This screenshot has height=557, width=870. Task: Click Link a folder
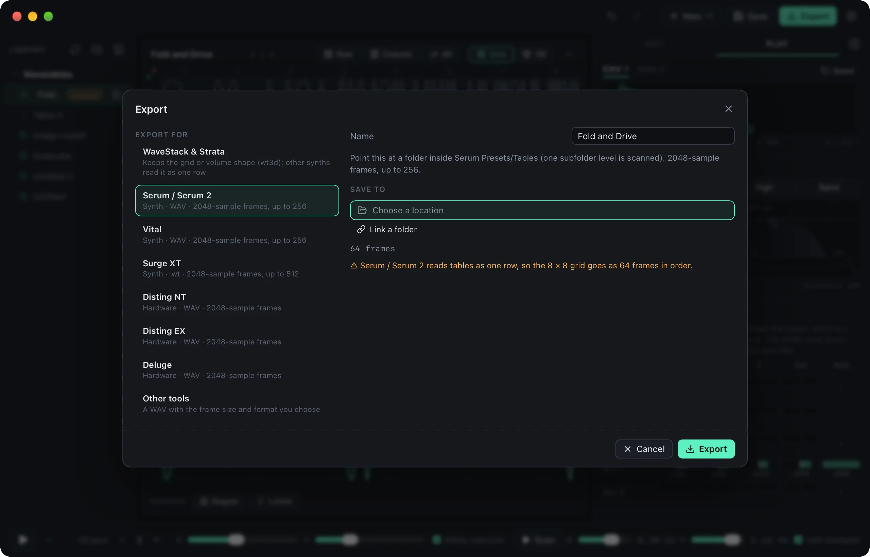click(387, 229)
